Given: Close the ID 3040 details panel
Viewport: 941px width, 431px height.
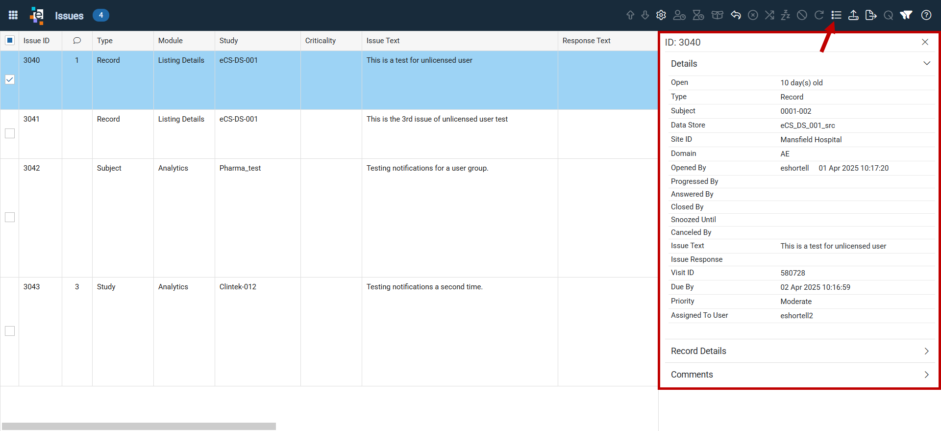Looking at the screenshot, I should [x=925, y=42].
